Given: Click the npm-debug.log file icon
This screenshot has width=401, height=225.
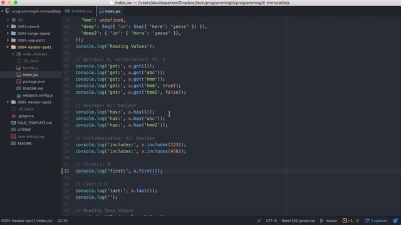Looking at the screenshot, I should pyautogui.click(x=14, y=136).
